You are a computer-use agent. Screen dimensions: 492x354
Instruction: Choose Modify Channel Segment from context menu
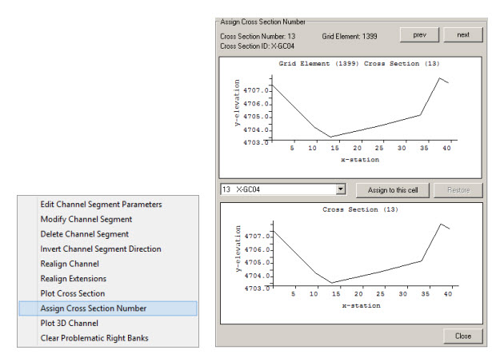[86, 219]
